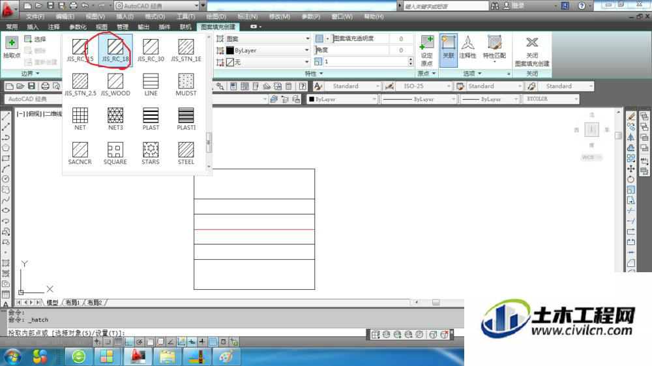Click the Undo arrow in quick access toolbar
The width and height of the screenshot is (652, 366).
(85, 5)
